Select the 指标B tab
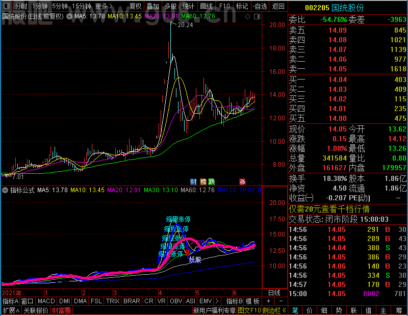Viewport: 408px width, 316px height. click(x=235, y=301)
